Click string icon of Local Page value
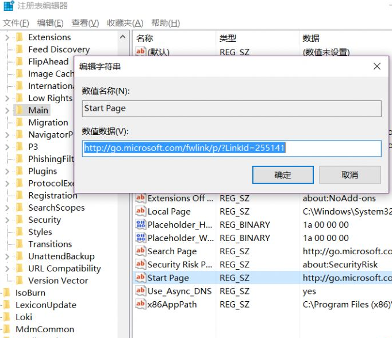 click(140, 211)
